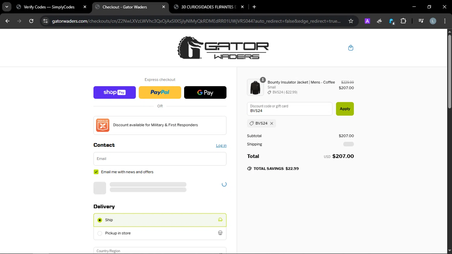Open the Chrome three-dot menu
The height and width of the screenshot is (254, 452).
point(445,21)
